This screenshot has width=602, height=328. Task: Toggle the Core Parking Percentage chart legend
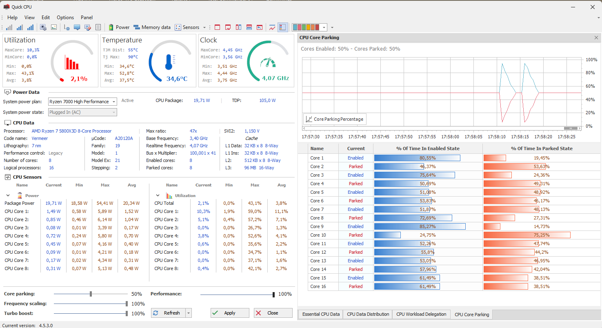tap(335, 119)
